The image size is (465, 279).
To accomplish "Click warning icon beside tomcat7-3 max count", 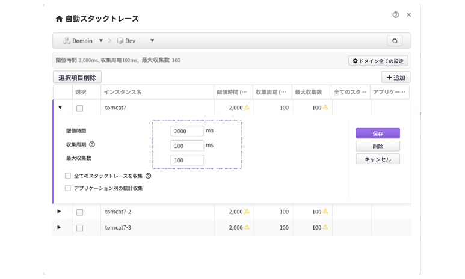I will click(325, 227).
